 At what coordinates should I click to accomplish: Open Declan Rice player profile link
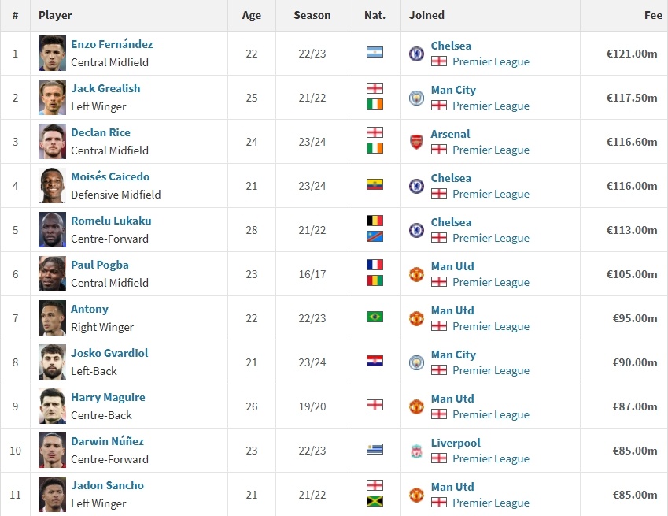[x=101, y=132]
